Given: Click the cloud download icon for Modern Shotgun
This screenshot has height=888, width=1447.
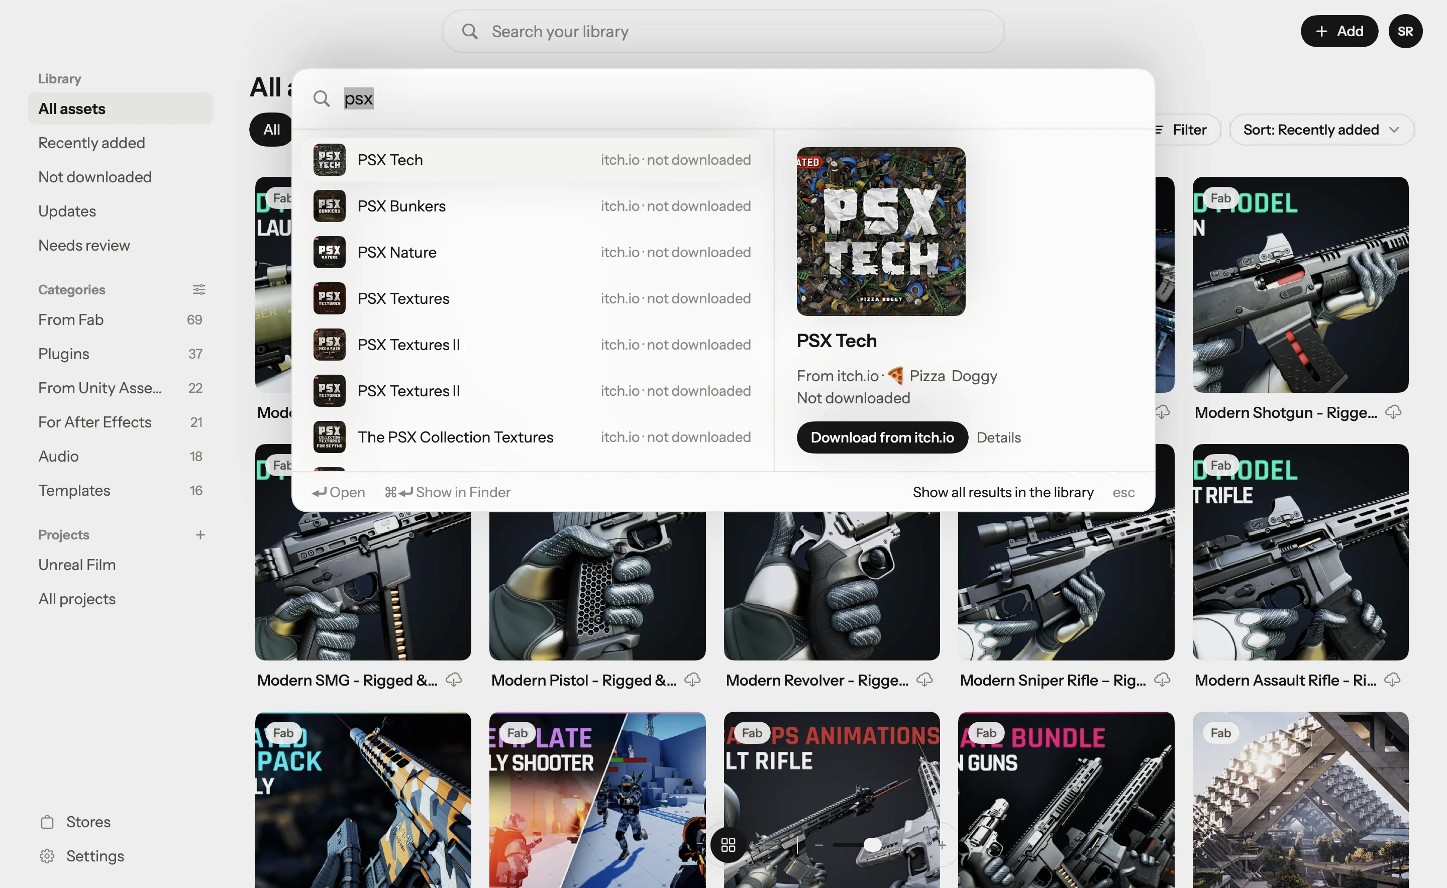Looking at the screenshot, I should [x=1393, y=412].
